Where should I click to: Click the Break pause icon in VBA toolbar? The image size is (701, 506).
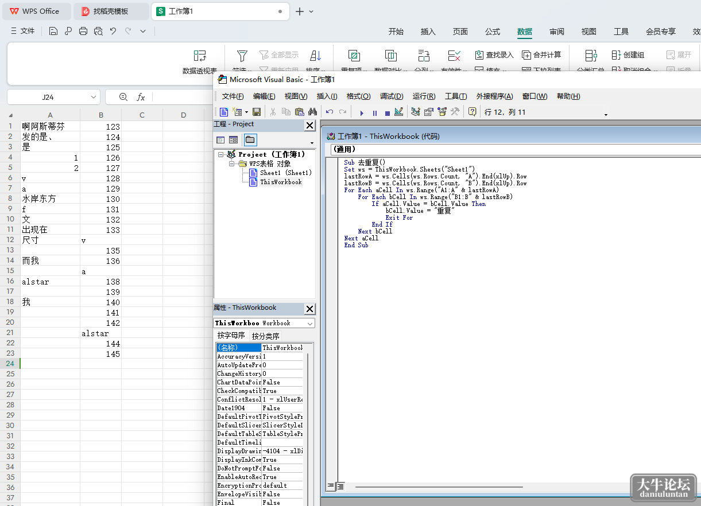pyautogui.click(x=375, y=112)
